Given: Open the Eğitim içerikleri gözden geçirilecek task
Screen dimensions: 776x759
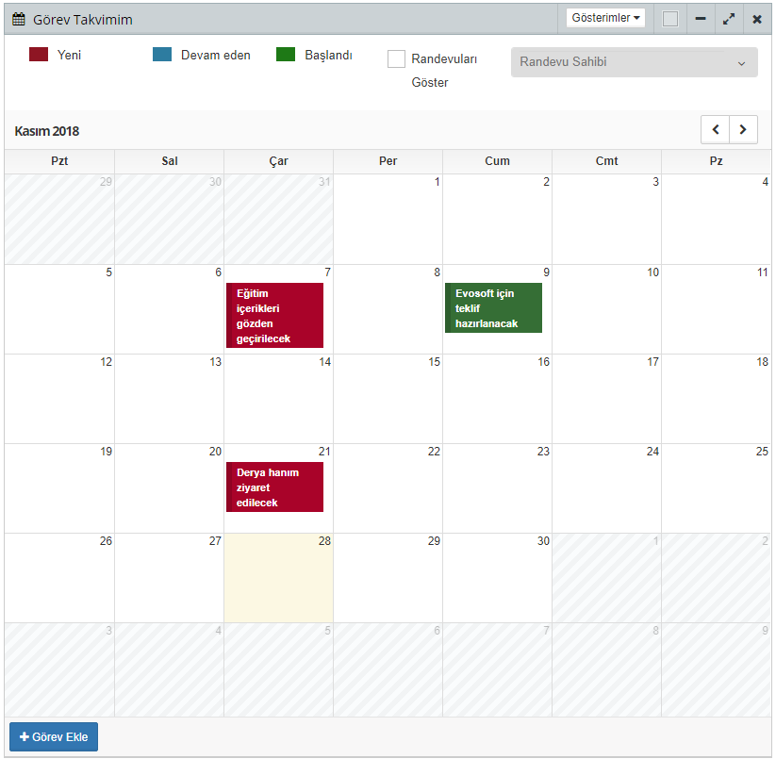Looking at the screenshot, I should [x=274, y=316].
